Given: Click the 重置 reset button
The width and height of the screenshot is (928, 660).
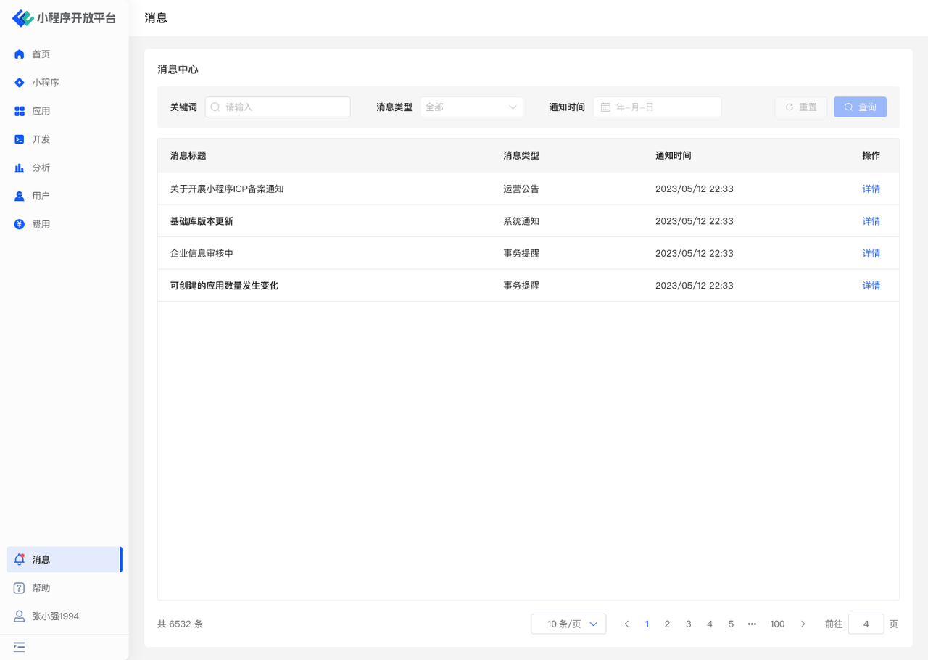Looking at the screenshot, I should [800, 107].
